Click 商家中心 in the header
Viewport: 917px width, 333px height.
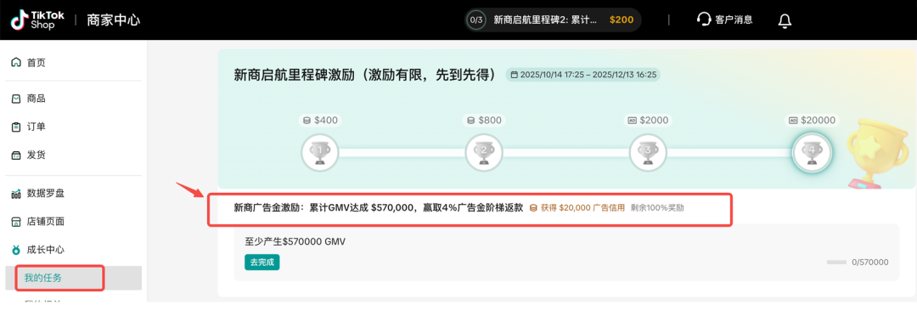pyautogui.click(x=114, y=20)
